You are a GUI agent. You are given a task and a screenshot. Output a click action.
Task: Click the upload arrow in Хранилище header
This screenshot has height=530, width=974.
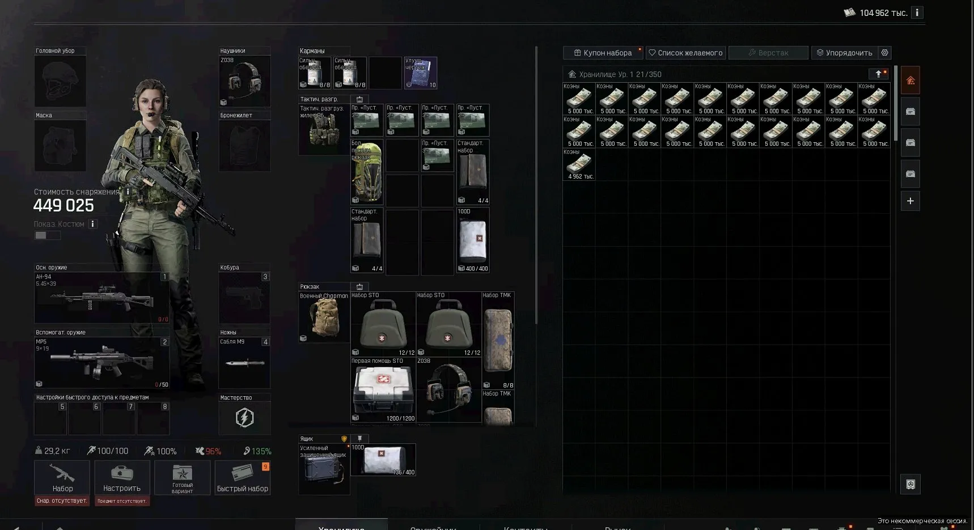click(x=878, y=74)
